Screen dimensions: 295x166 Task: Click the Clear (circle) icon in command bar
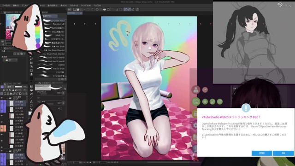tap(97, 9)
